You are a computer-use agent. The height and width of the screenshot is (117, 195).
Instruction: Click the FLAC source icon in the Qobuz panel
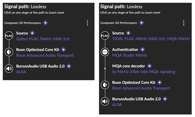click(9, 36)
